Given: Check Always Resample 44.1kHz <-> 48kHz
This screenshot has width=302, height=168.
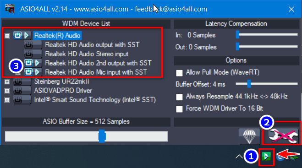Looking at the screenshot, I should point(179,97).
